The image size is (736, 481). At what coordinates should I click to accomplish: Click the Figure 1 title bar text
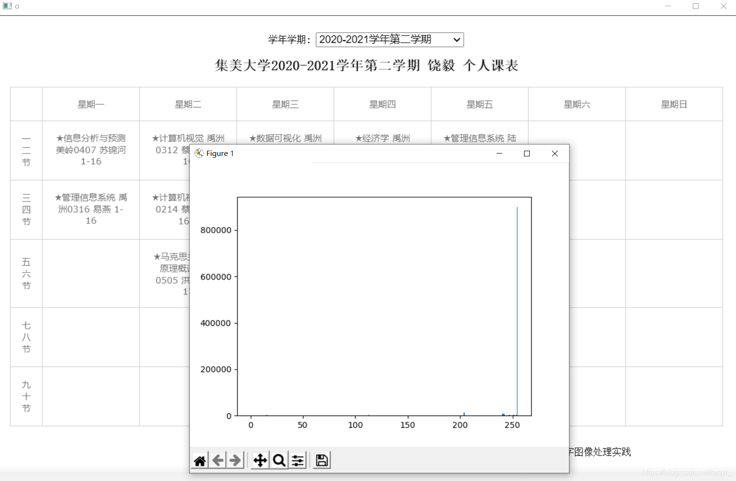(x=220, y=154)
